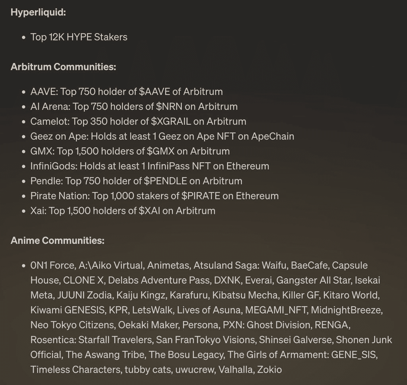Click the AI Arena $NRN line
Viewport: 407px width, 385px height.
[x=134, y=107]
